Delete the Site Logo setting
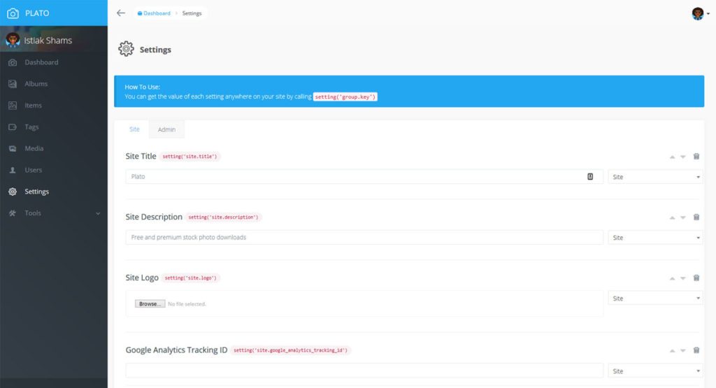This screenshot has width=716, height=388. coord(696,278)
